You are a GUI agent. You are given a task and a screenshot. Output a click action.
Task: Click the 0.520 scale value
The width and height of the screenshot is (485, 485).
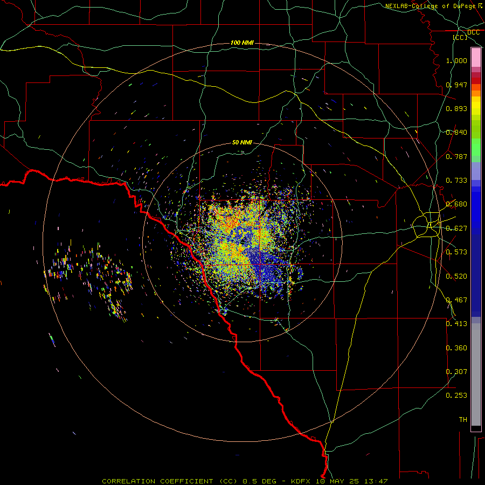456,276
